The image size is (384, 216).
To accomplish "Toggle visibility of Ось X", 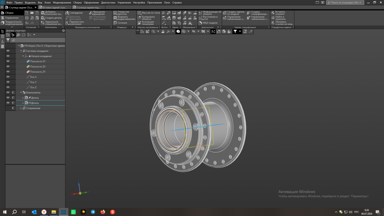I will (x=8, y=77).
